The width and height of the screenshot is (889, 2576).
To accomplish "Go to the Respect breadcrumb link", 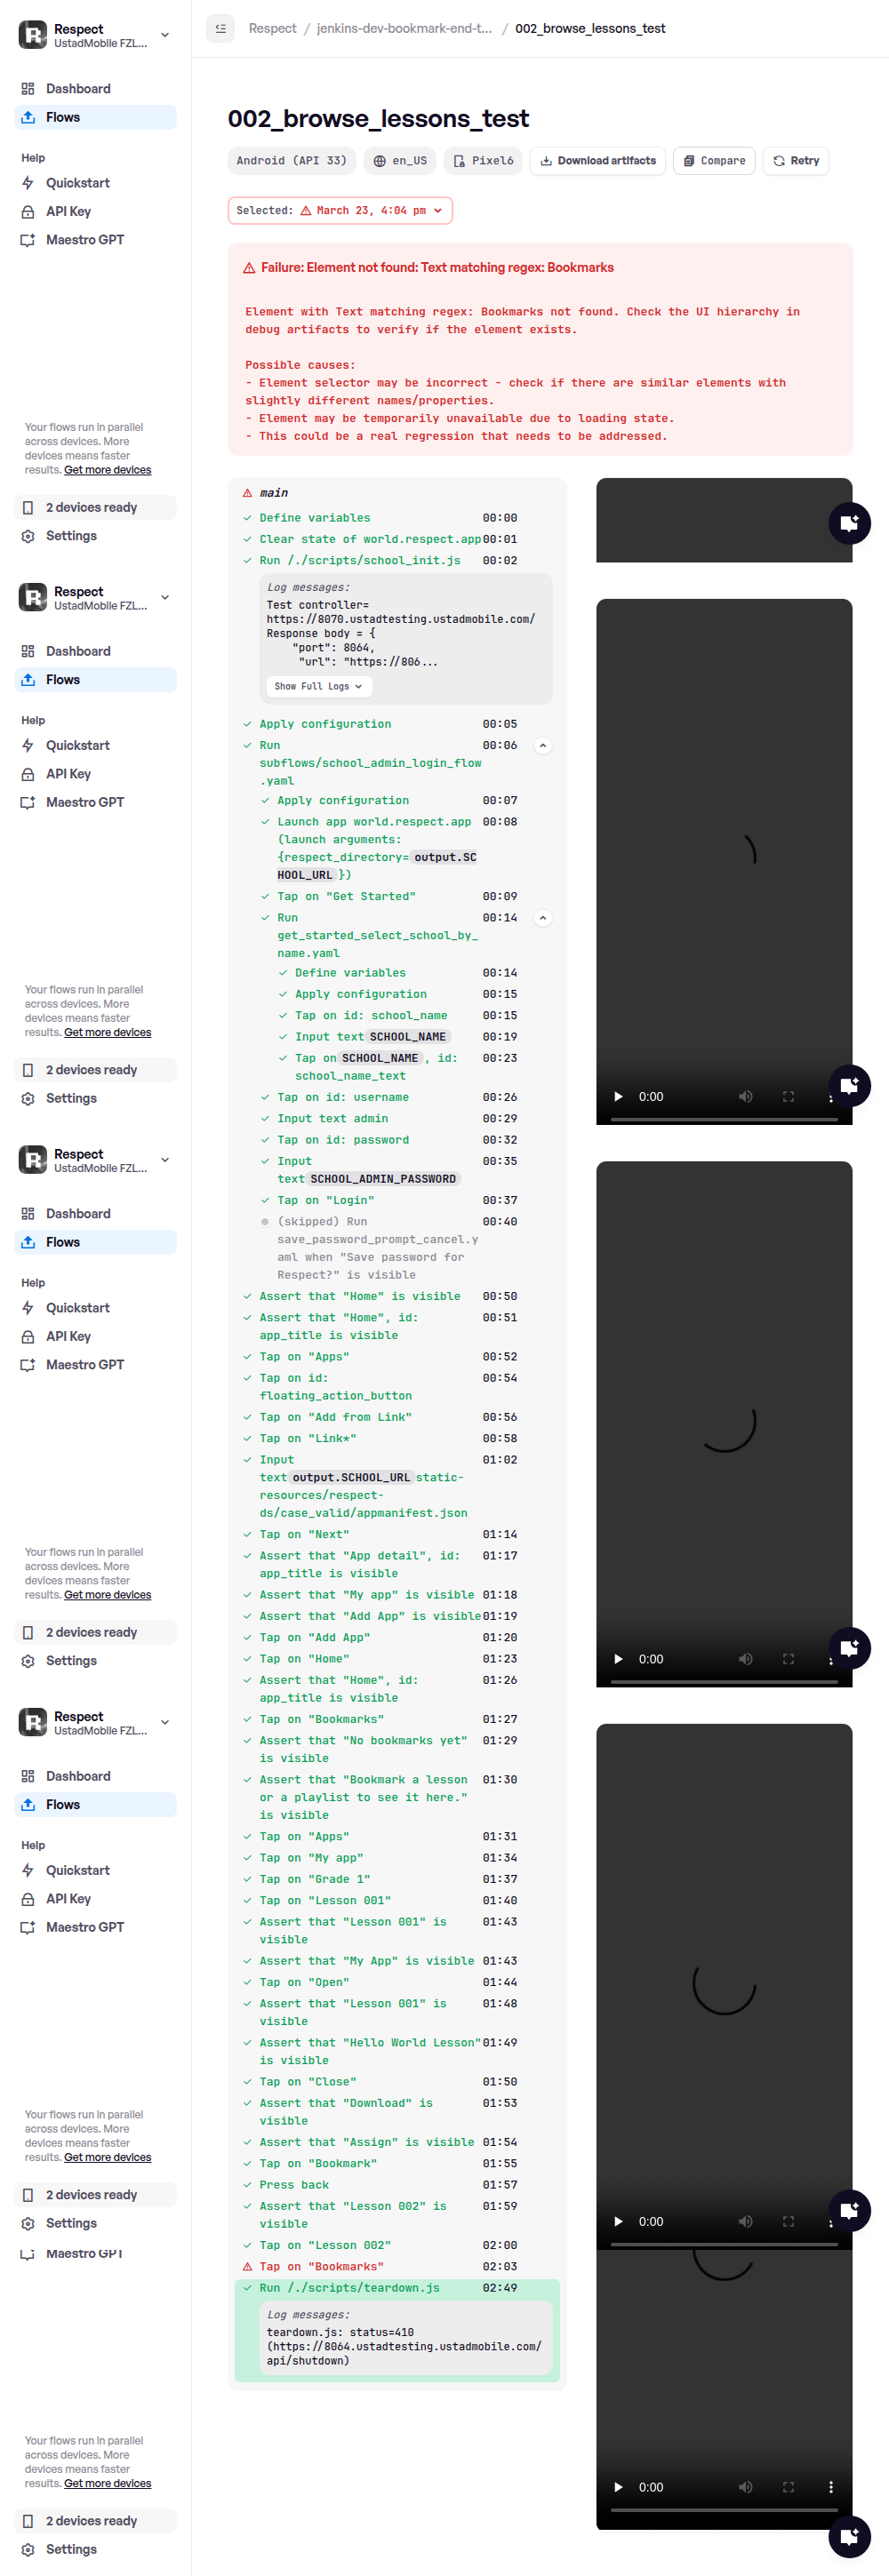I will (x=272, y=28).
